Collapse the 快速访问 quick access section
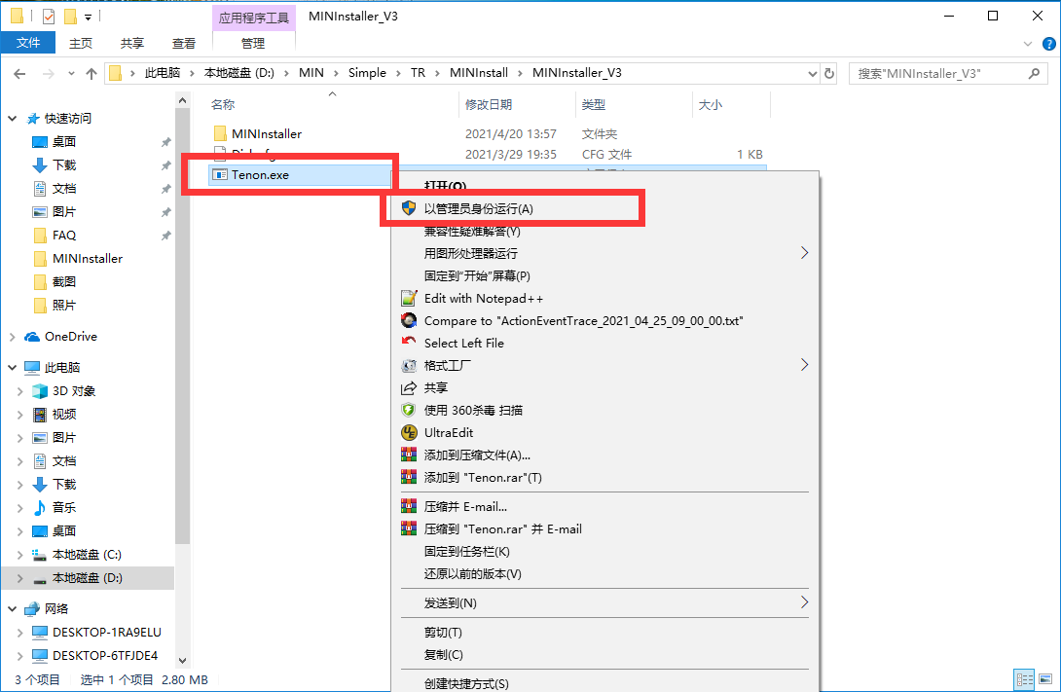 12,119
